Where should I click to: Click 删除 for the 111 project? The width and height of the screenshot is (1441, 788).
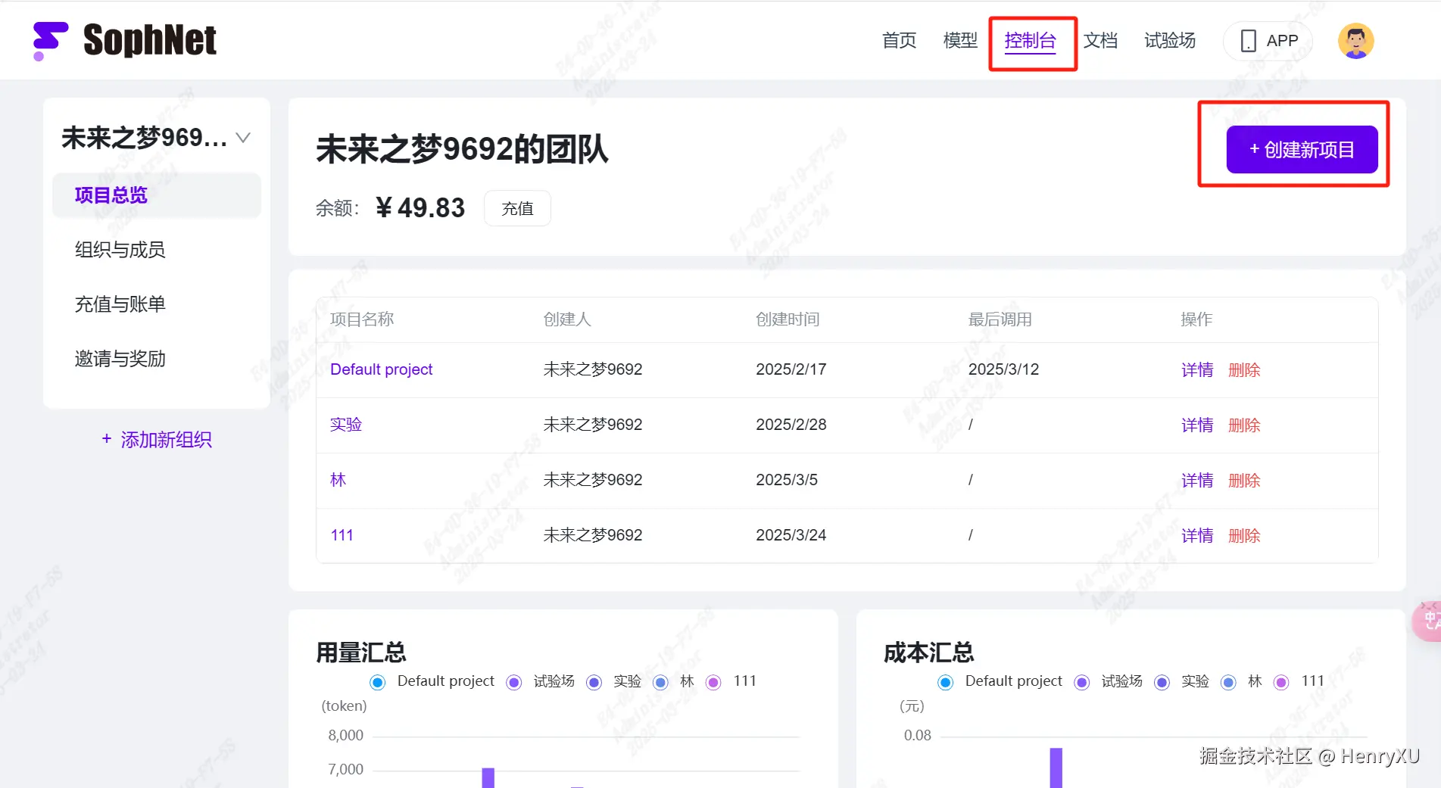[1244, 536]
